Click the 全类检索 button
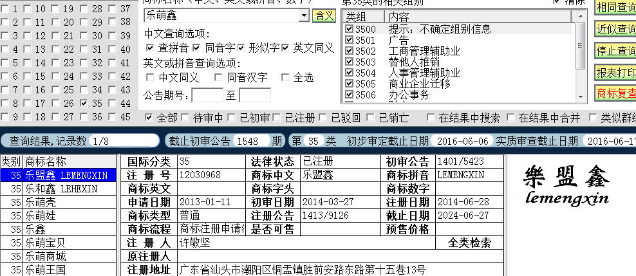 coord(469,243)
